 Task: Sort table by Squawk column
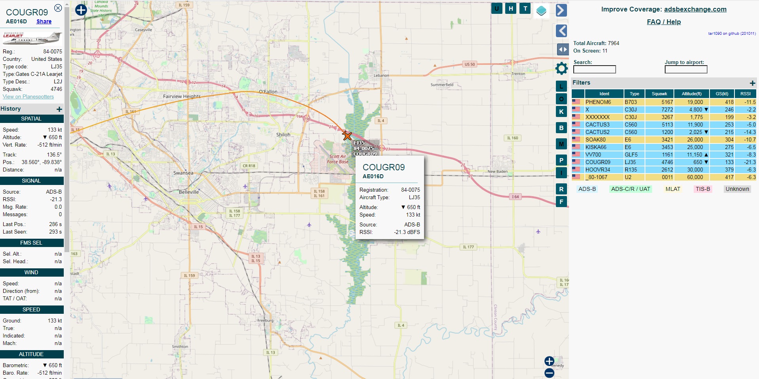tap(660, 94)
